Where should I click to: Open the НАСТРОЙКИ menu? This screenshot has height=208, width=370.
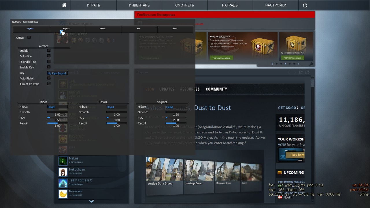(276, 5)
